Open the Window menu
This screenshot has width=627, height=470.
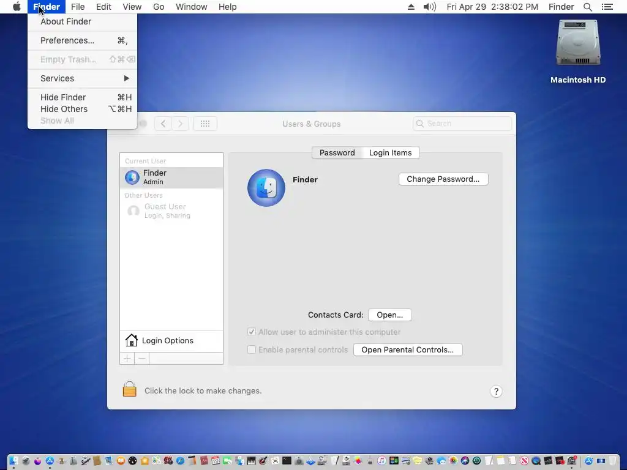point(192,7)
